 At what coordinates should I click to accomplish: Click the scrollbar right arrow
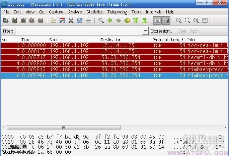(225, 127)
